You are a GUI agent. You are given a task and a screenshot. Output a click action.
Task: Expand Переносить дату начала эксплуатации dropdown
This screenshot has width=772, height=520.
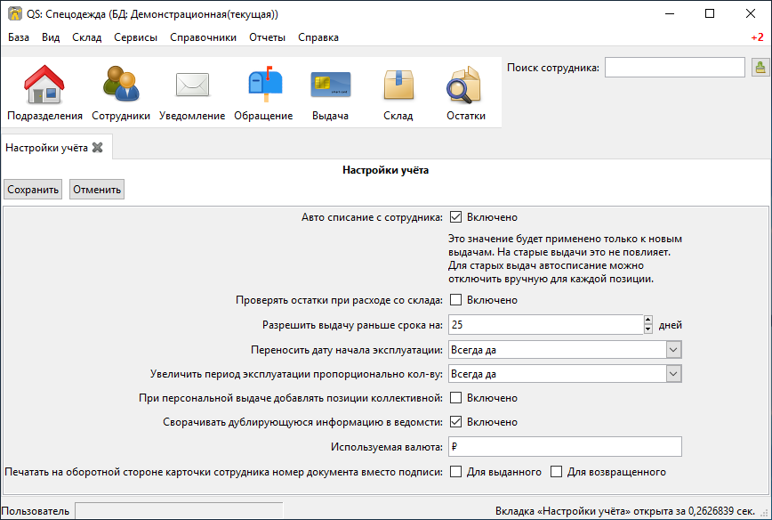[x=673, y=350]
